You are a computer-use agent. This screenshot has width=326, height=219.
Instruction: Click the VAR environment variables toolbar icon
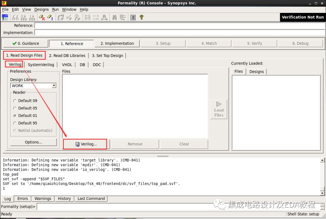point(5,17)
